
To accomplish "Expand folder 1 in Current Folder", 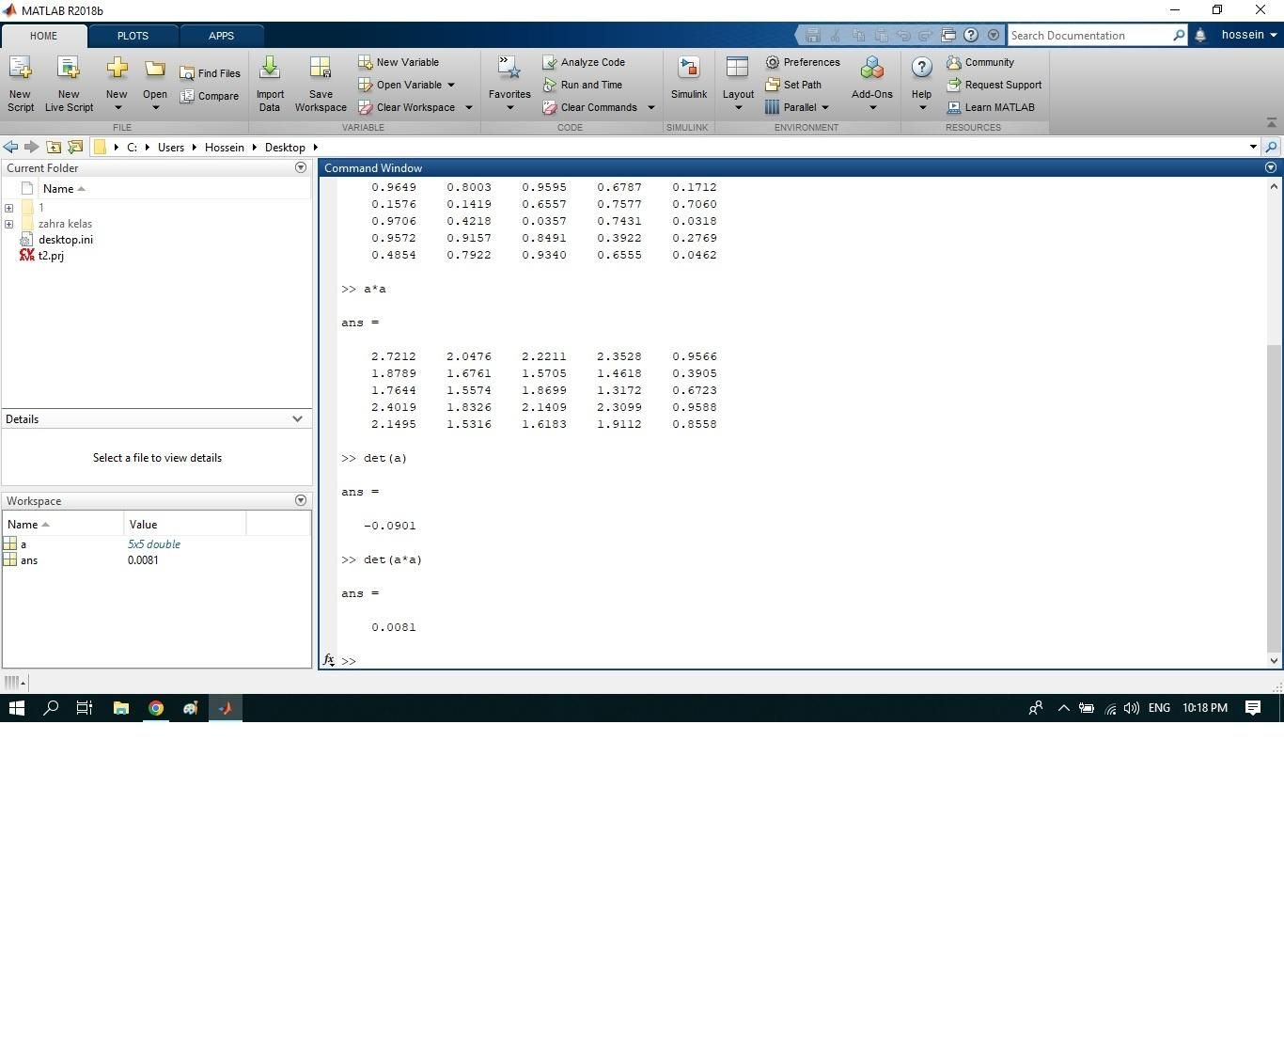I will (9, 208).
